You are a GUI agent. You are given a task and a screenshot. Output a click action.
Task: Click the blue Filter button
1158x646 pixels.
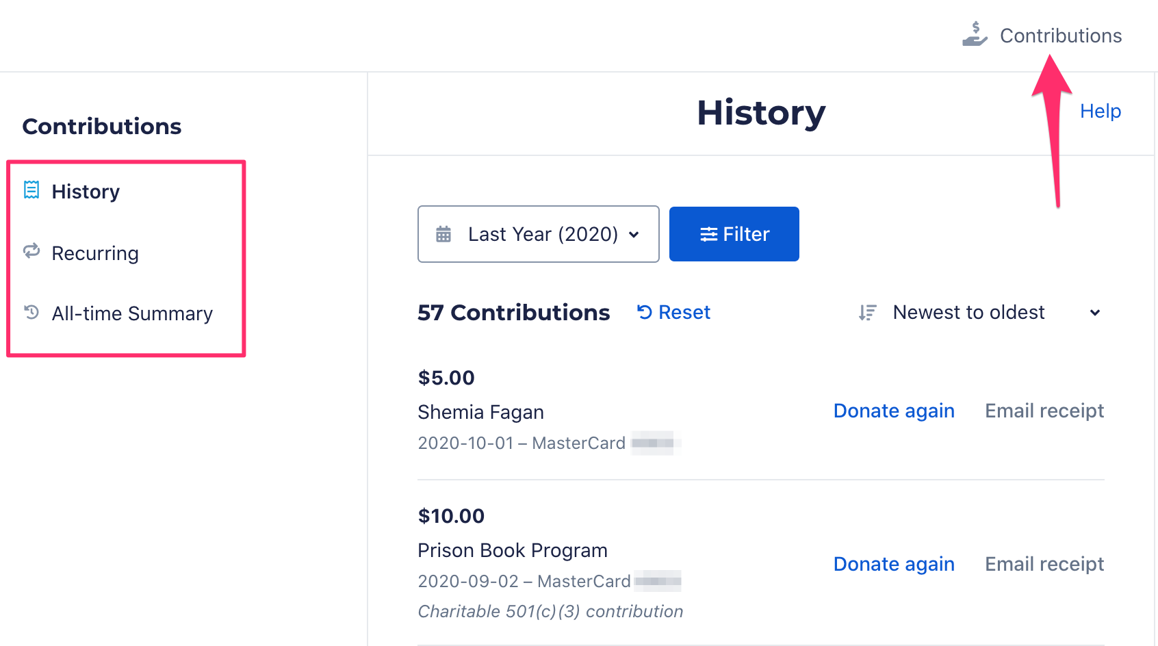click(734, 234)
